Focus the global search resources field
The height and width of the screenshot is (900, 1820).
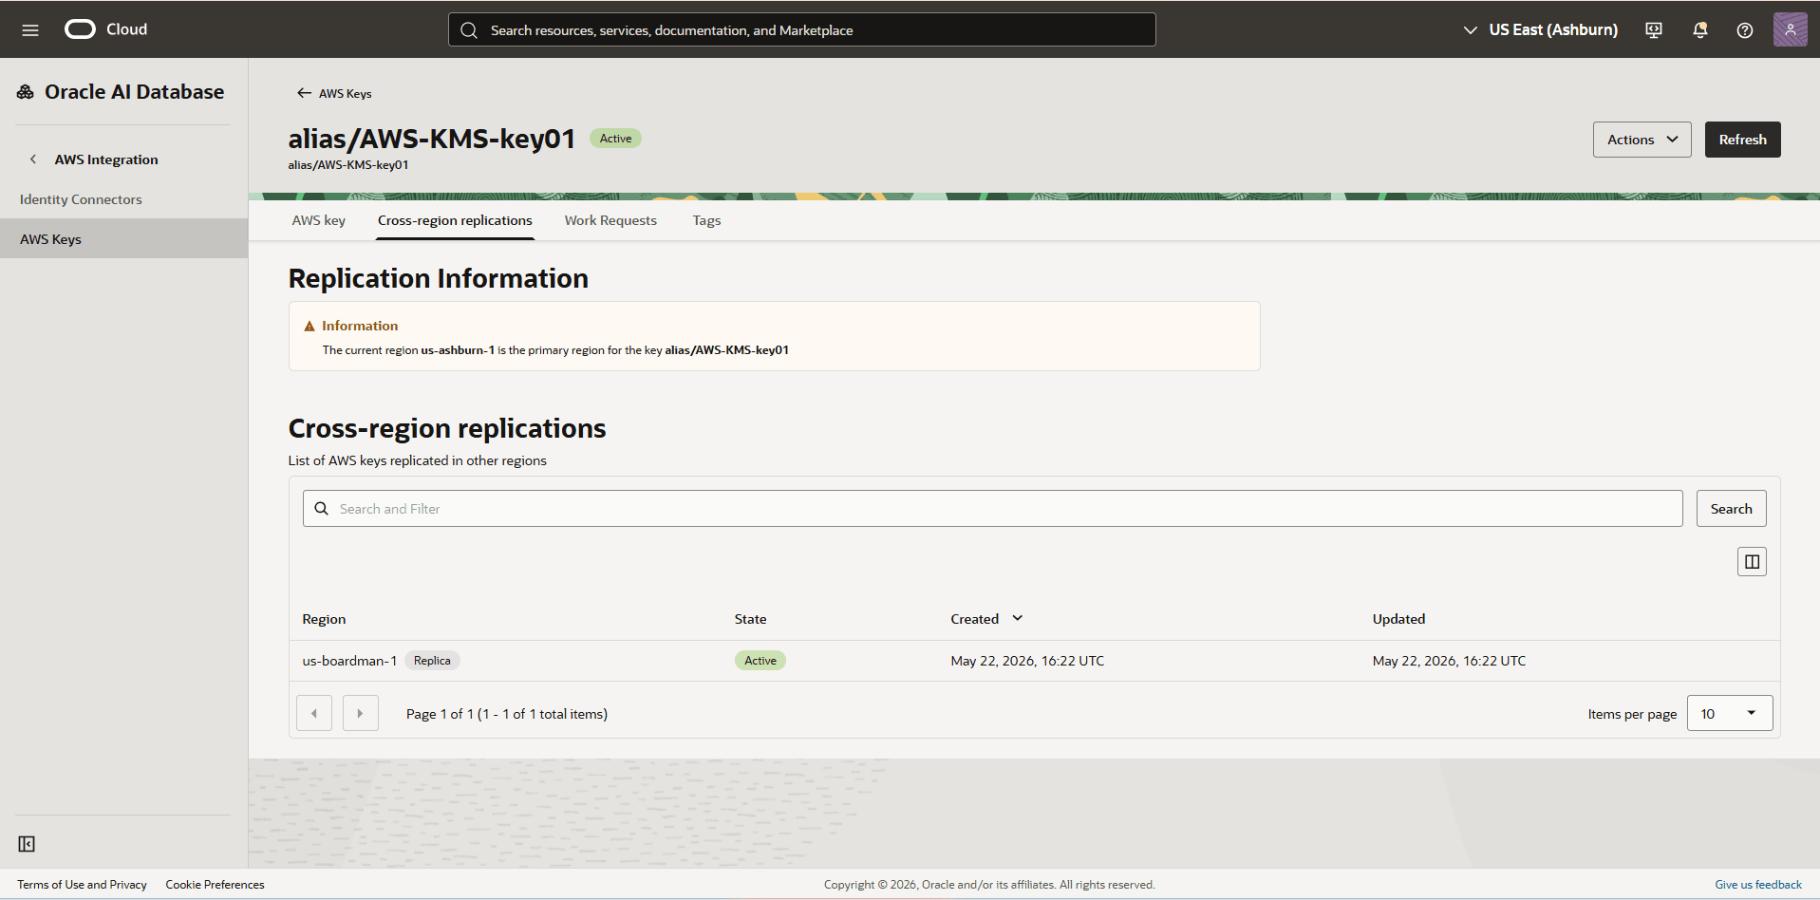pos(802,29)
